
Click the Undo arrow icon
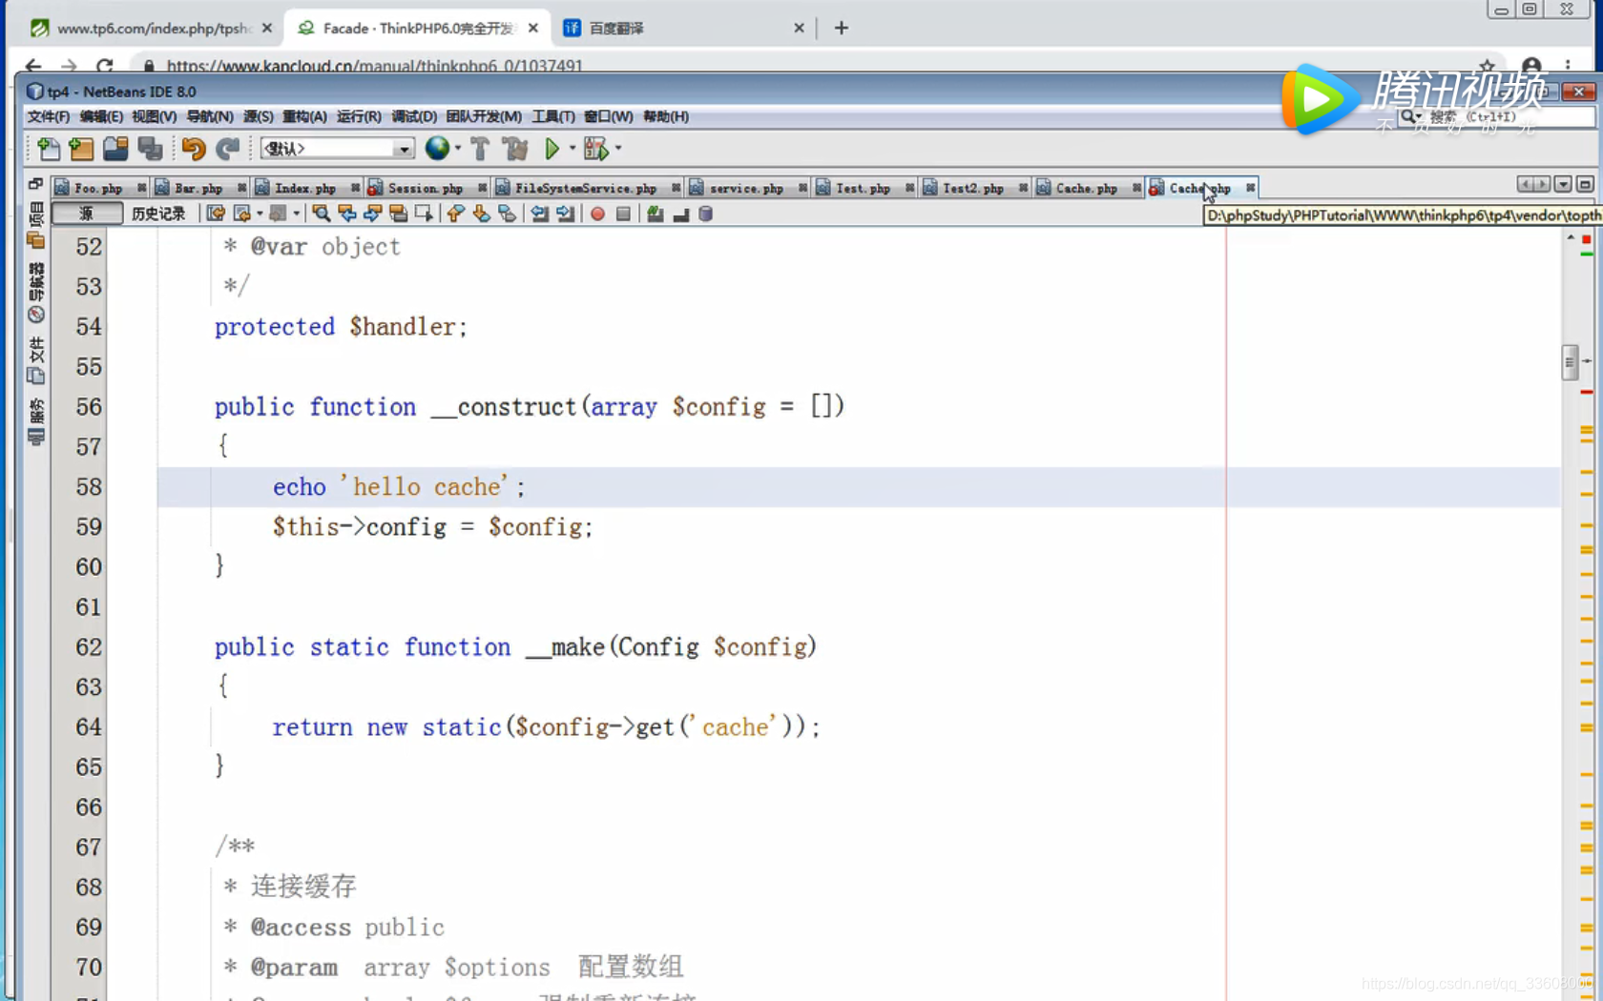click(193, 149)
